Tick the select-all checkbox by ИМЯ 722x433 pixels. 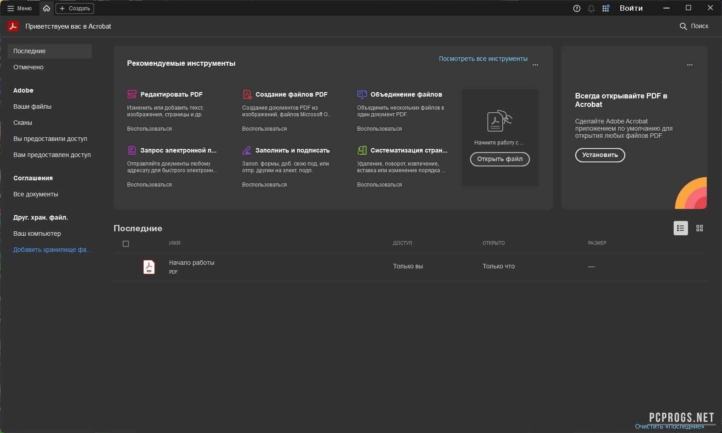tap(126, 244)
